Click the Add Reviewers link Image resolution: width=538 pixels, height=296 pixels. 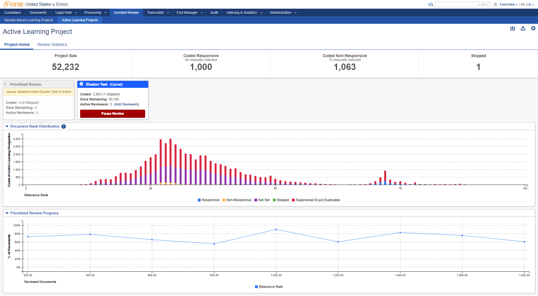127,104
